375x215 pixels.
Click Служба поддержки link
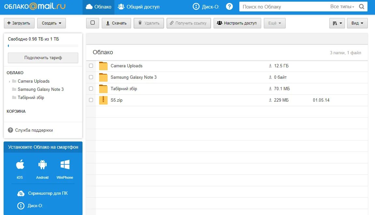tap(34, 130)
